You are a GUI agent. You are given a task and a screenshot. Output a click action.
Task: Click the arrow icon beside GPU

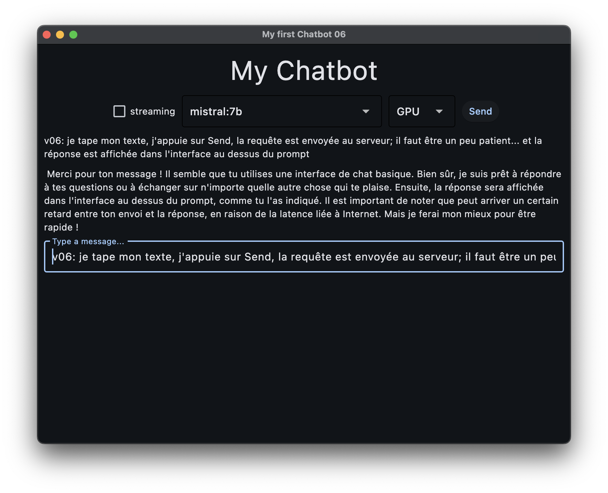point(439,111)
